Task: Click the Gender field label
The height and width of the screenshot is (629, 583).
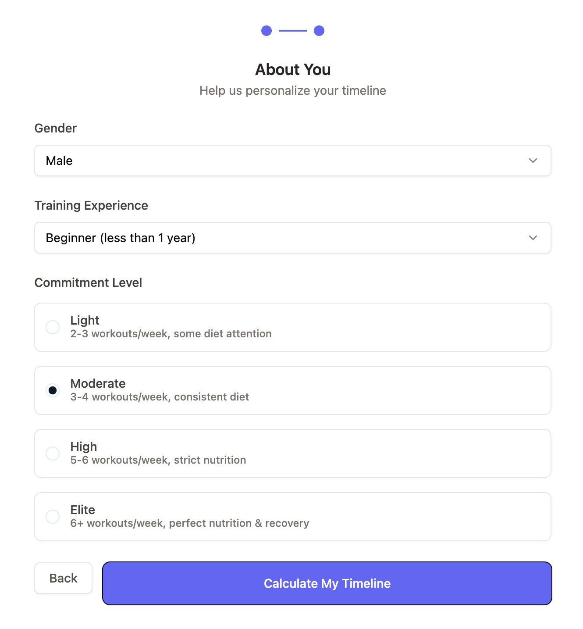Action: (x=56, y=128)
